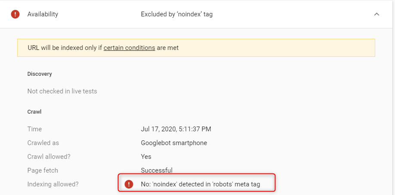
Task: Click the Availability section title
Action: coord(43,14)
